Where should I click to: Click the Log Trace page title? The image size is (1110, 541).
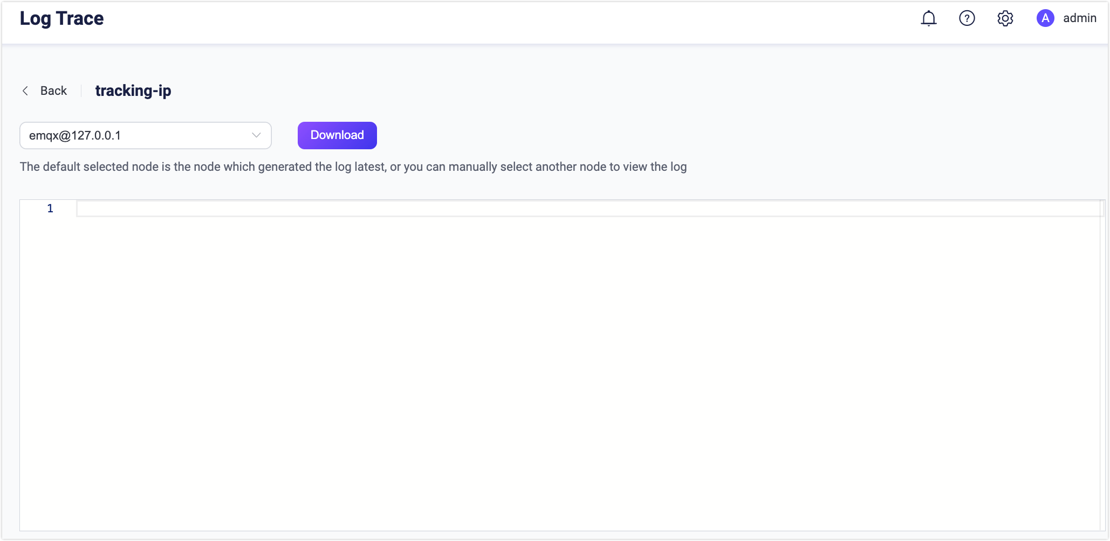tap(61, 18)
